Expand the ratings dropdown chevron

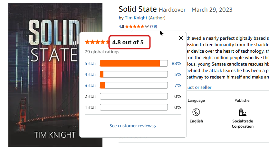[x=147, y=26]
